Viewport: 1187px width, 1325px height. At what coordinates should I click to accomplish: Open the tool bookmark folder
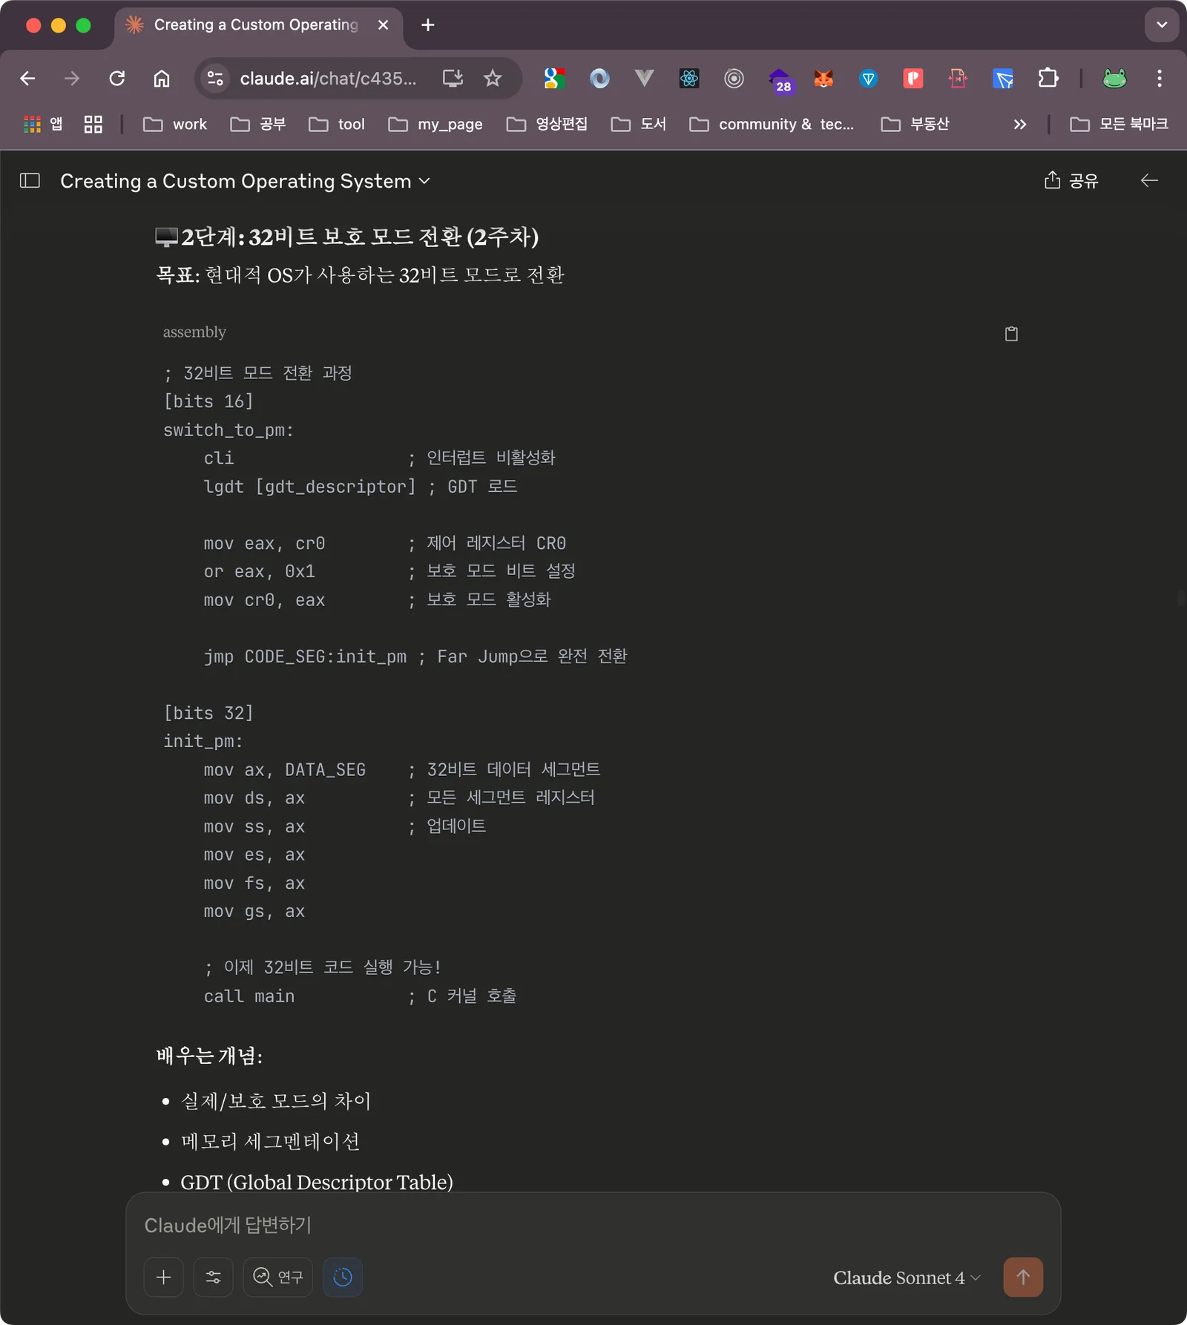tap(337, 125)
